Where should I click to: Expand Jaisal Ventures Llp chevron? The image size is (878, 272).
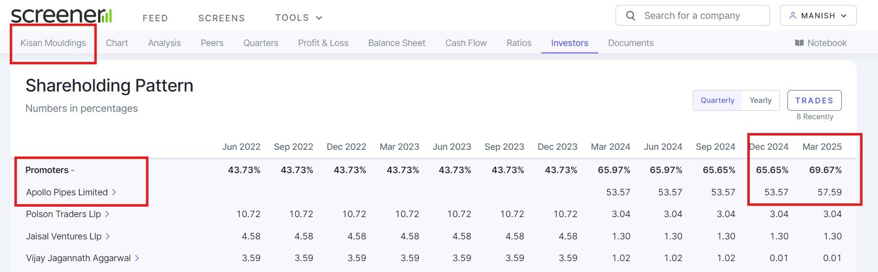107,236
